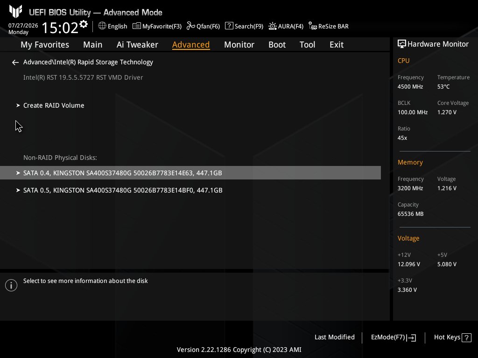This screenshot has width=478, height=358.
Task: Open AURA(F4) lighting icon
Action: 273,26
